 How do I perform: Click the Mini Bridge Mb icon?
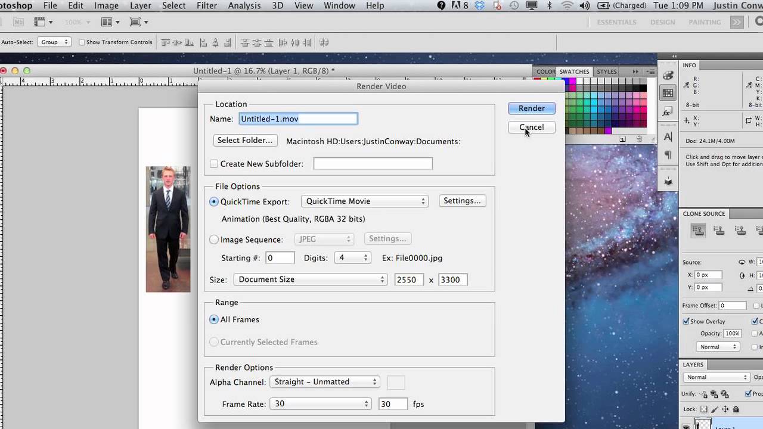pos(18,22)
